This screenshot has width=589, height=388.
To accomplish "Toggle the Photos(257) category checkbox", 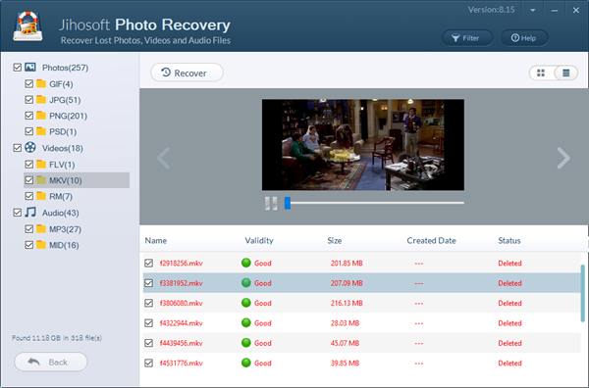I will point(18,68).
